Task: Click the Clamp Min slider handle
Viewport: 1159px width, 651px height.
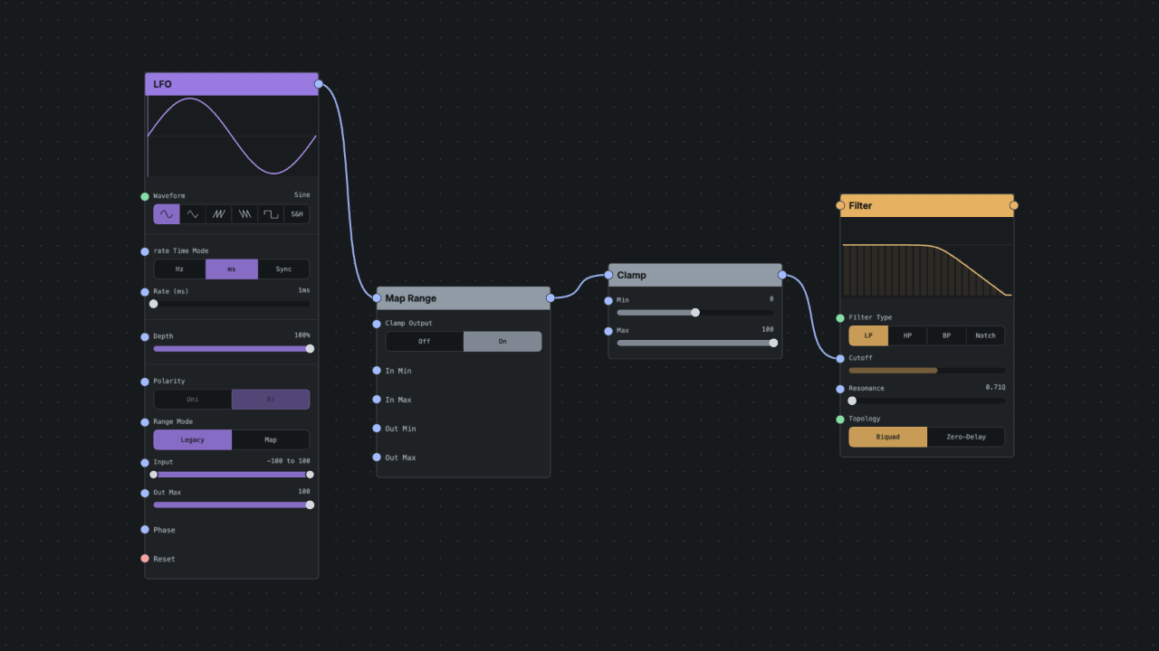Action: 695,313
